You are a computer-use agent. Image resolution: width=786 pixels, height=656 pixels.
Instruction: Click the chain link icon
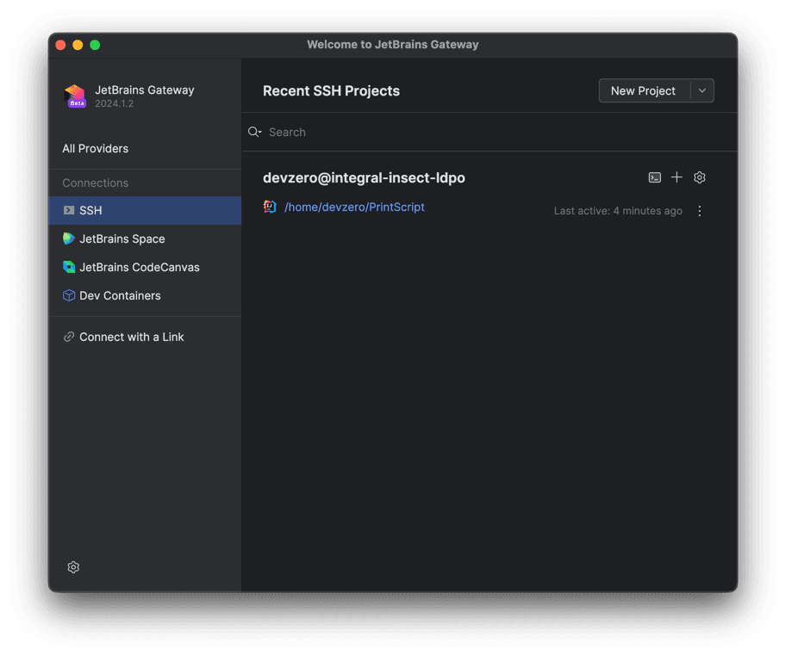tap(69, 337)
